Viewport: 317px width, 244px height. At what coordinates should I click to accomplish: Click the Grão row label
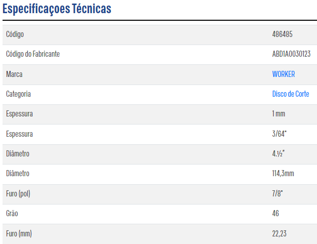[x=12, y=214]
